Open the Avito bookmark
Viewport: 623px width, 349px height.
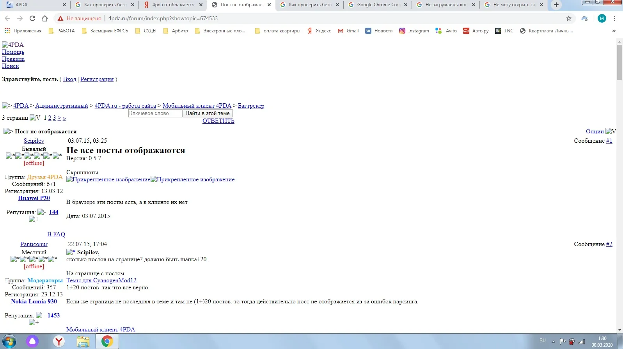(x=446, y=31)
